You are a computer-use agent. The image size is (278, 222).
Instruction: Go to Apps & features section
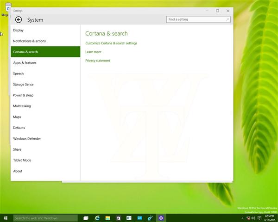click(25, 63)
